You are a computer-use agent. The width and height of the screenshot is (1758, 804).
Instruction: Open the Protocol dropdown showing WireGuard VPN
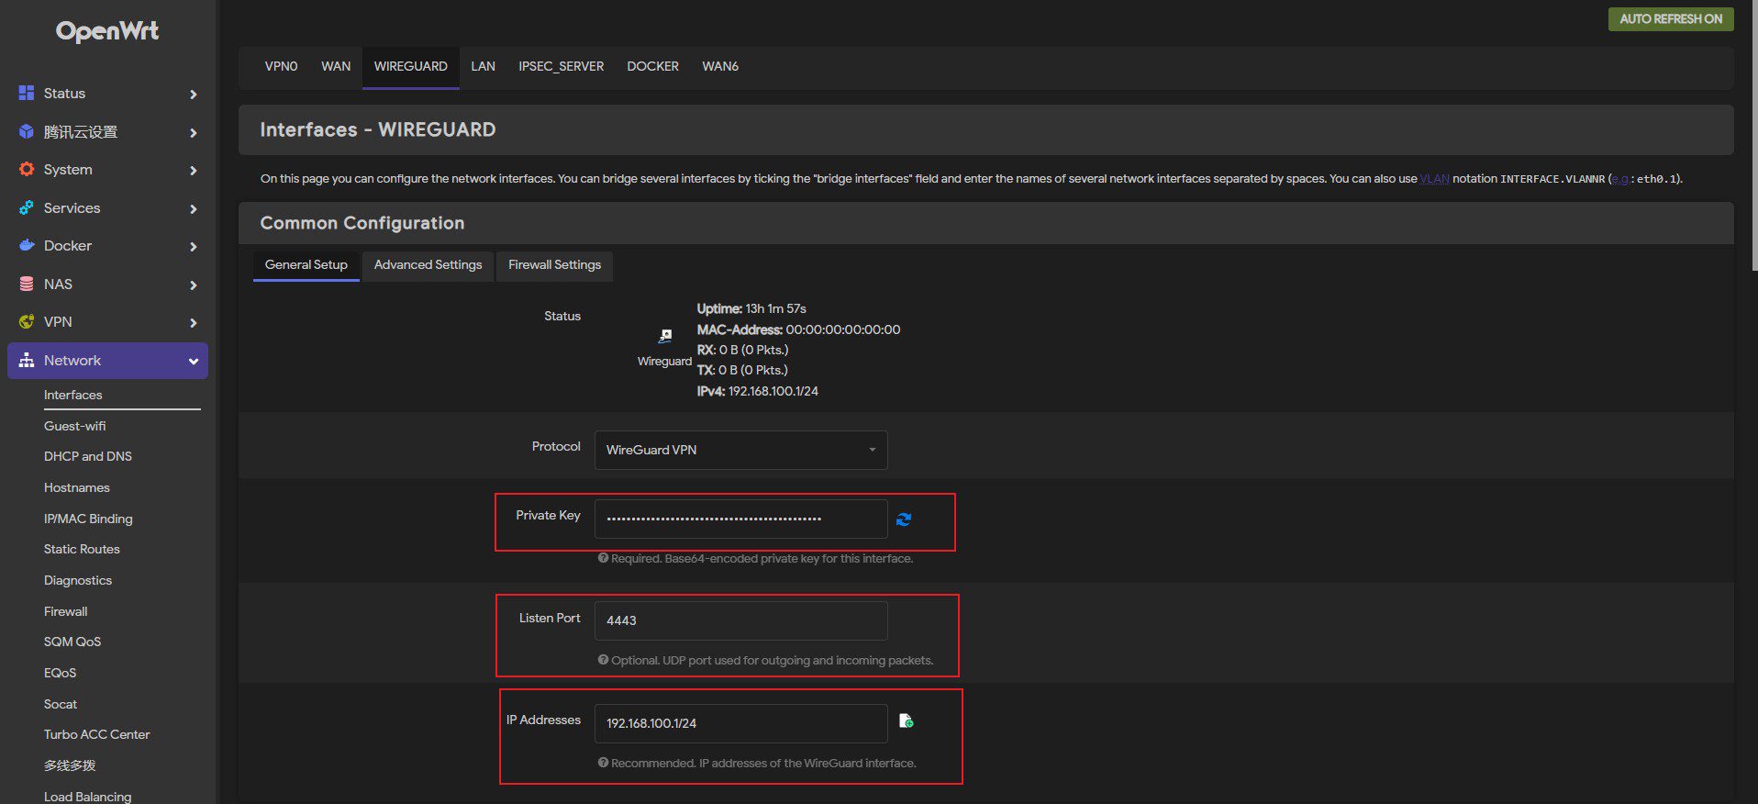(740, 450)
